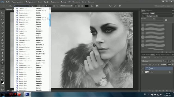Toggle text orientation in the options bar
The height and width of the screenshot is (97, 174).
click(10, 6)
